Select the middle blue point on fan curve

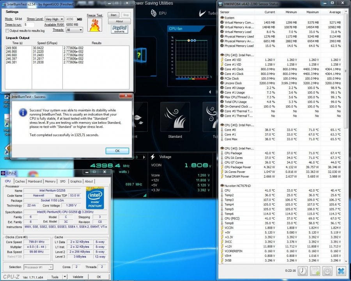(x=192, y=40)
